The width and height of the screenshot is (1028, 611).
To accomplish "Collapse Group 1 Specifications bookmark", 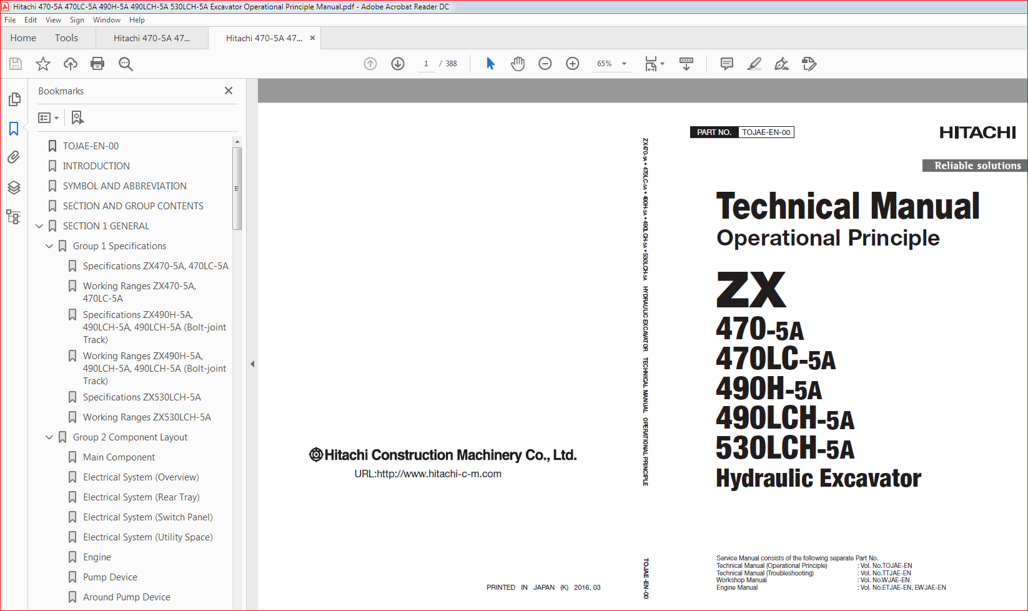I will coord(49,246).
